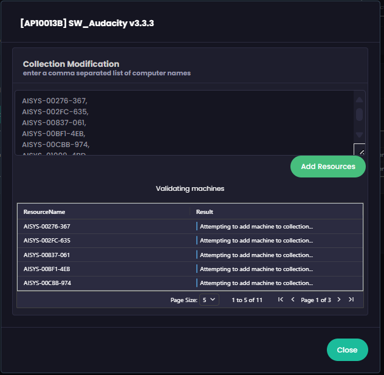Click the textarea resize handle
This screenshot has width=384, height=375.
(360, 150)
